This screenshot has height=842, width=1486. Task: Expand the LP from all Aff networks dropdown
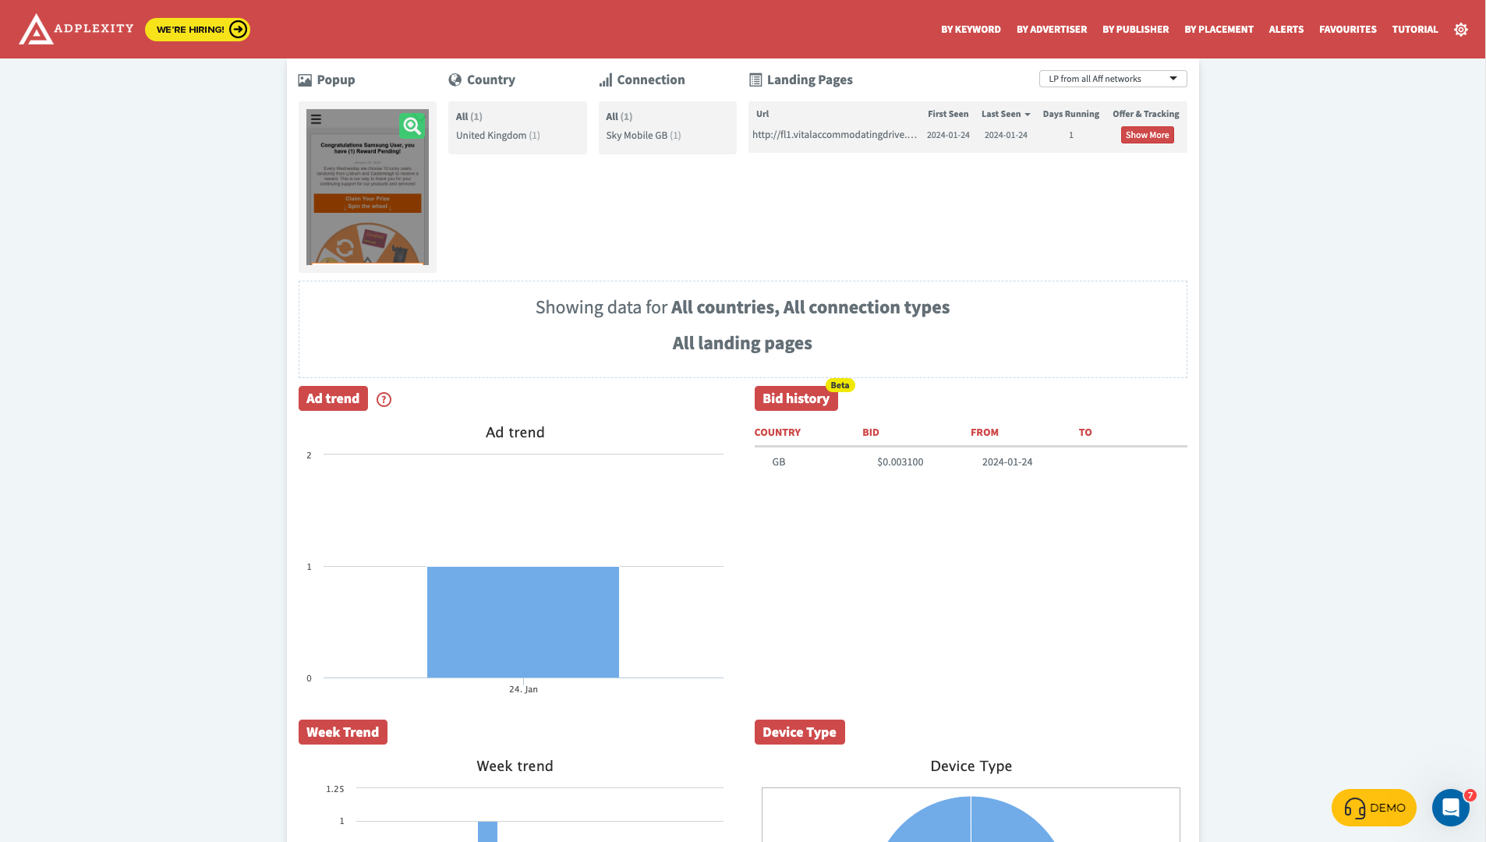(x=1112, y=79)
